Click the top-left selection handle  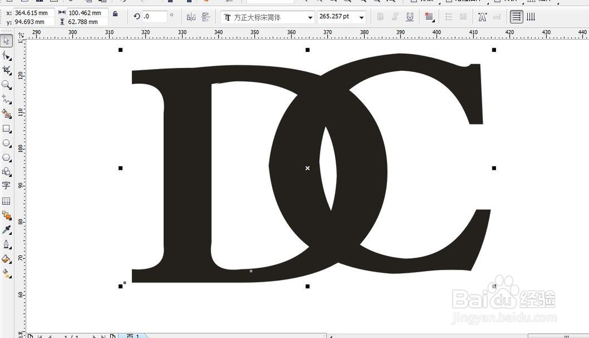click(121, 50)
